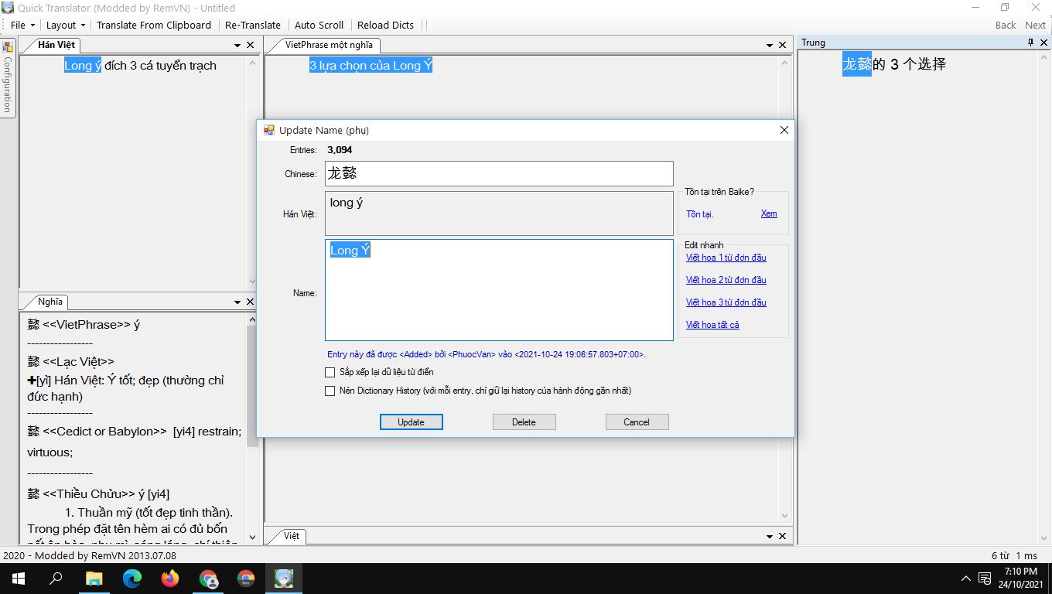This screenshot has height=594, width=1052.
Task: Pin the Trung panel
Action: tap(1030, 43)
